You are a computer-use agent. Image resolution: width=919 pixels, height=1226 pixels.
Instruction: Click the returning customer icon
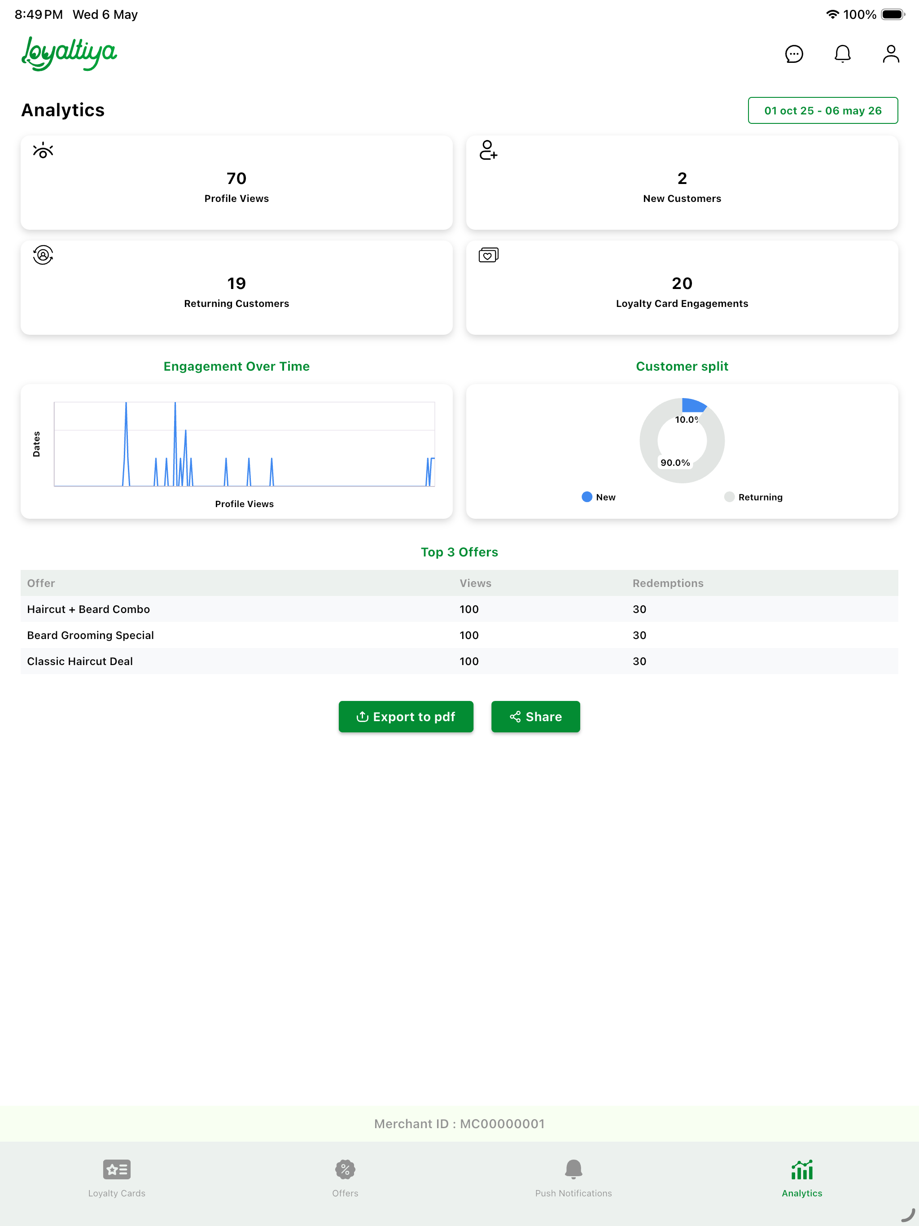(x=43, y=255)
